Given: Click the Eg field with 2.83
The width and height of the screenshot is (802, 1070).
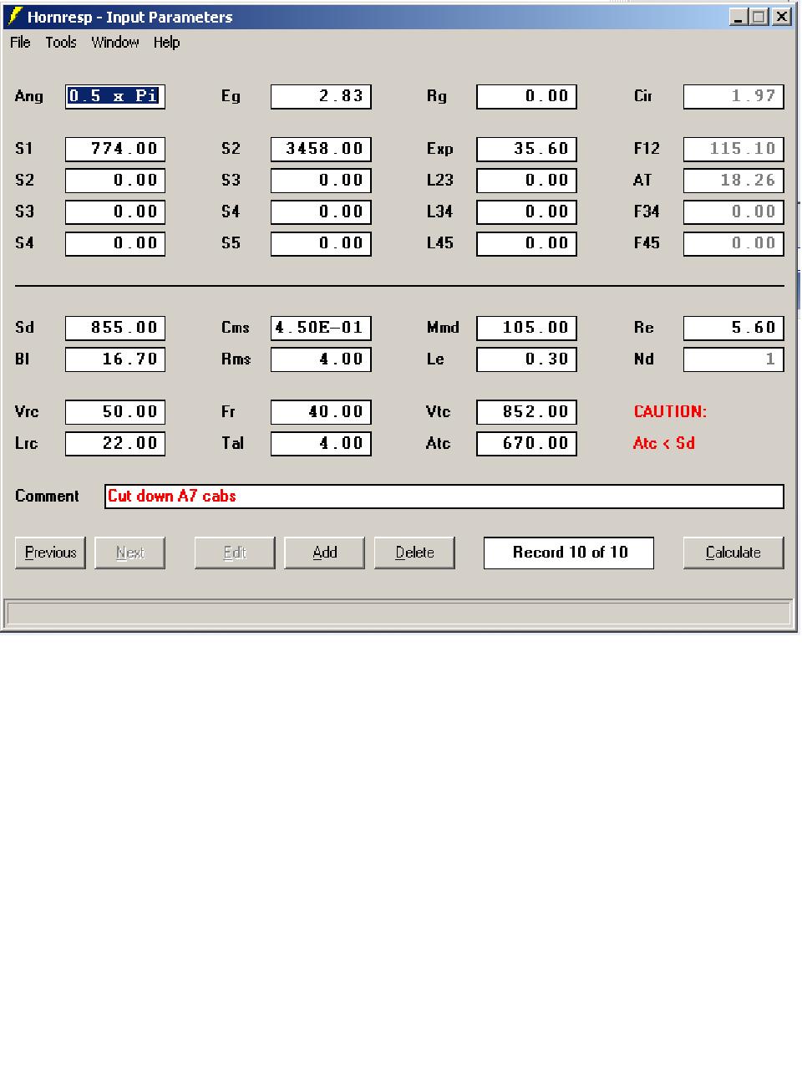Looking at the screenshot, I should click(x=321, y=96).
